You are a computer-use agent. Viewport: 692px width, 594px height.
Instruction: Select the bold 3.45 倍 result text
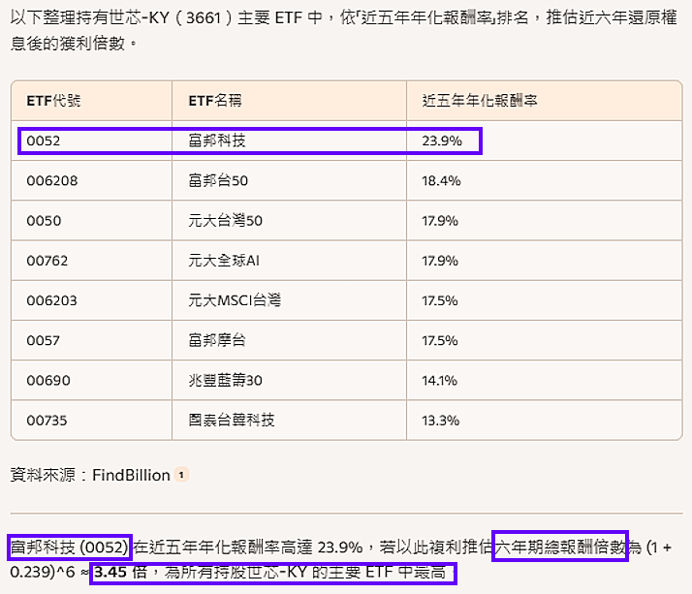120,572
